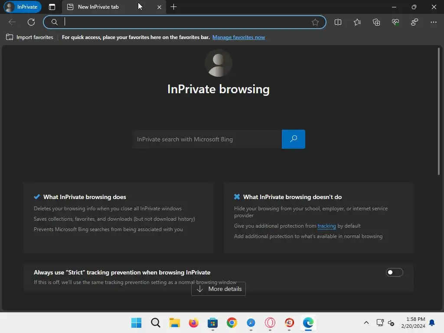Launch Firefox from taskbar

tap(194, 323)
